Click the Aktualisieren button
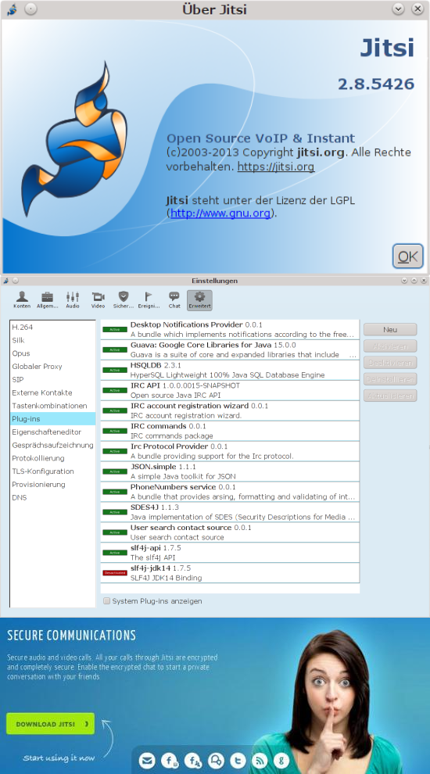 [390, 396]
